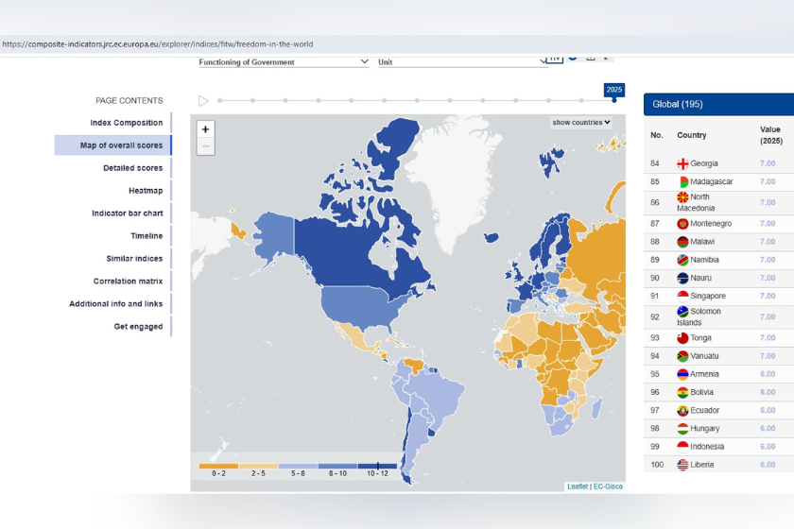Open the EC-Gisco attribution link
Viewport: 794px width, 529px height.
[608, 486]
